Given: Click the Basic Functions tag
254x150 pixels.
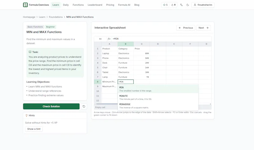Looking at the screenshot, I should (35, 27).
